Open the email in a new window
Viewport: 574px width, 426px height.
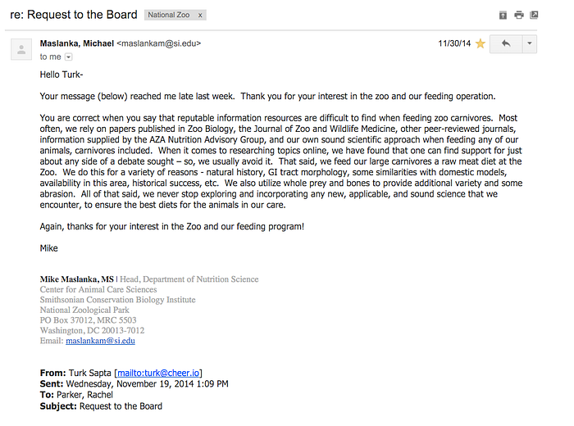(x=534, y=15)
